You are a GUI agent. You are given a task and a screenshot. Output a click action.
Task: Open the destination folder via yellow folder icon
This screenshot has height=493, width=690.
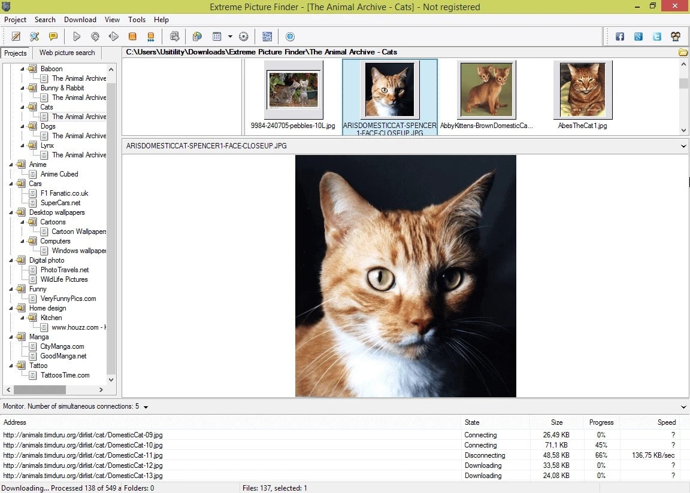[x=683, y=52]
